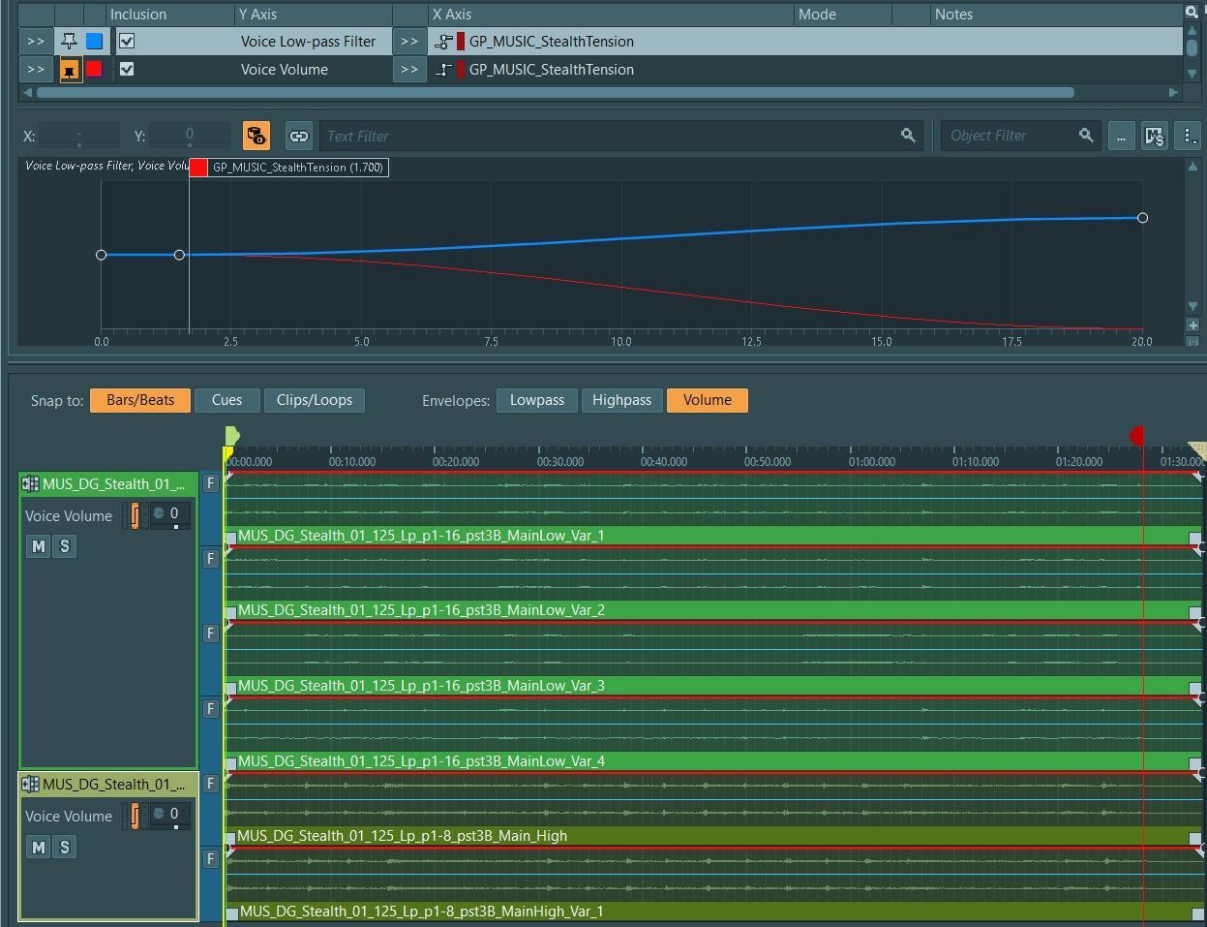Click the Object Filter search magnifier

(1086, 136)
